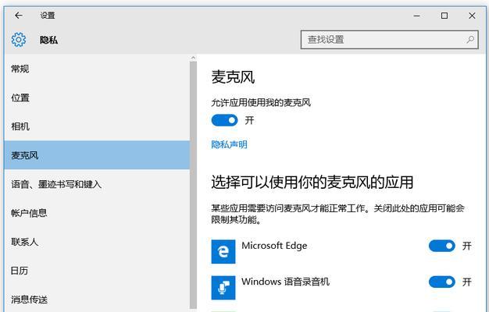
Task: Open 语音、墨迹书写和键入 settings
Action: pos(97,184)
